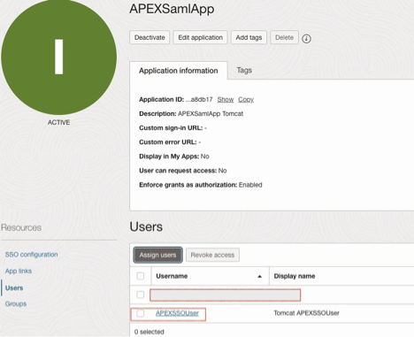The height and width of the screenshot is (337, 414).
Task: Switch to the Tags tab
Action: (x=244, y=71)
